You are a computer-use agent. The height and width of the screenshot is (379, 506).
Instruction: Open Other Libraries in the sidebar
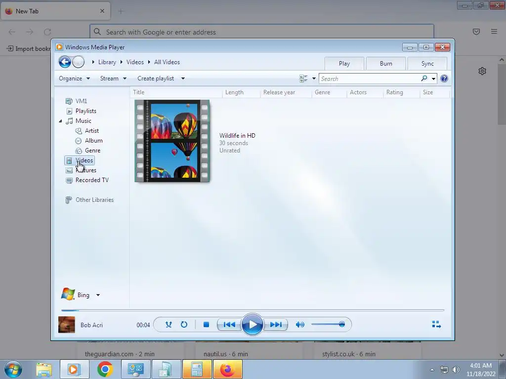94,200
